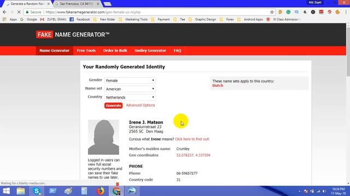Click the IQ extension icon
This screenshot has height=196, width=350.
point(296,12)
